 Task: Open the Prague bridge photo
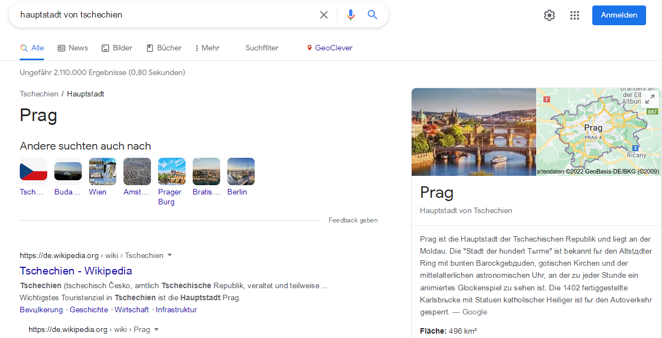tap(474, 132)
